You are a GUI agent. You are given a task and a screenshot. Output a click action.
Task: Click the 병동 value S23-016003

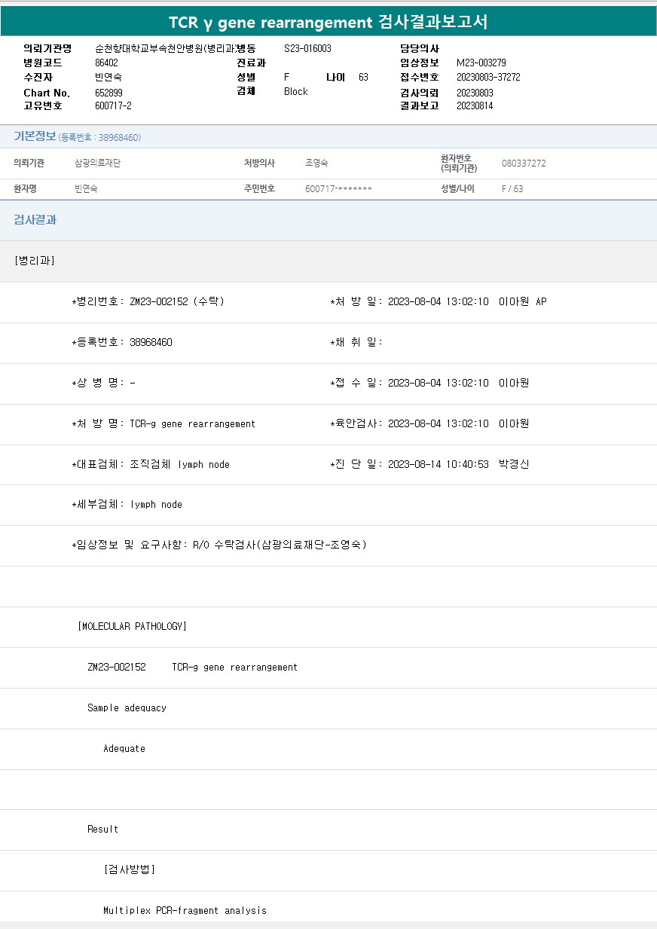point(307,48)
